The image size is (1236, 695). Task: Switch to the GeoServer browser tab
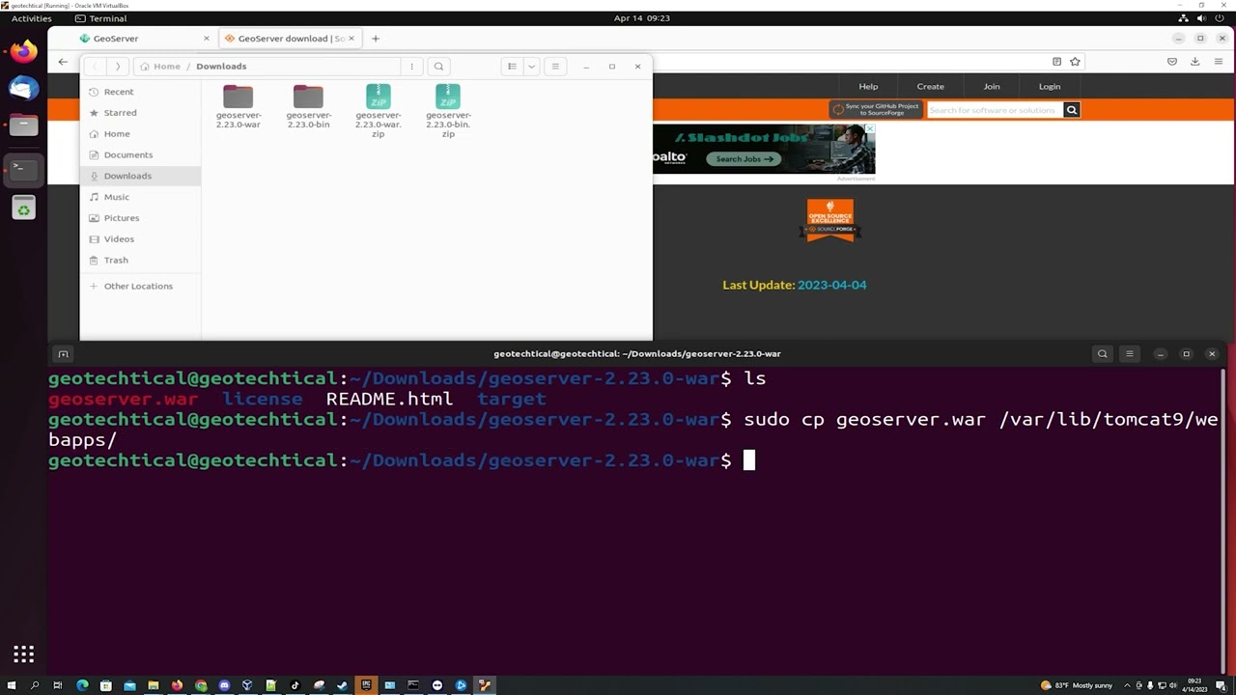145,39
